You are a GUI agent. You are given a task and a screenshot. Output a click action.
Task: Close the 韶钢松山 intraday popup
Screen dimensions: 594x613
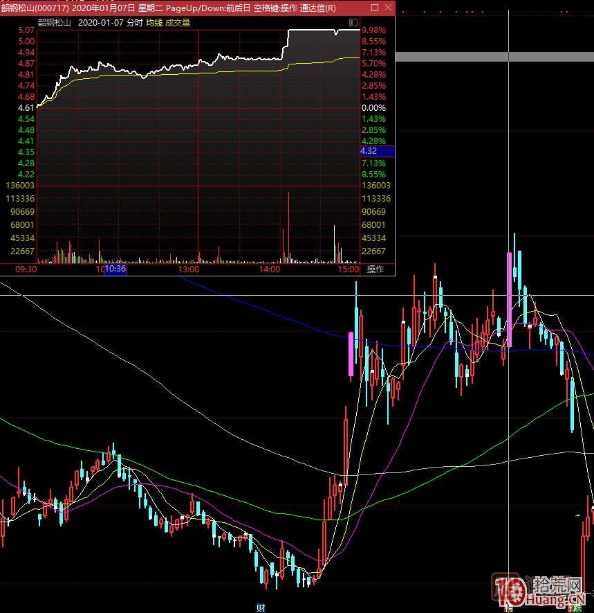(x=388, y=8)
